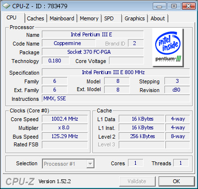
Task: Show the Graphics tab
Action: (135, 18)
